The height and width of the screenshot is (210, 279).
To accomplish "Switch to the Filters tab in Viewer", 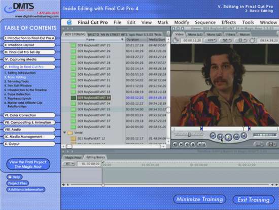I will pyautogui.click(x=231, y=34).
